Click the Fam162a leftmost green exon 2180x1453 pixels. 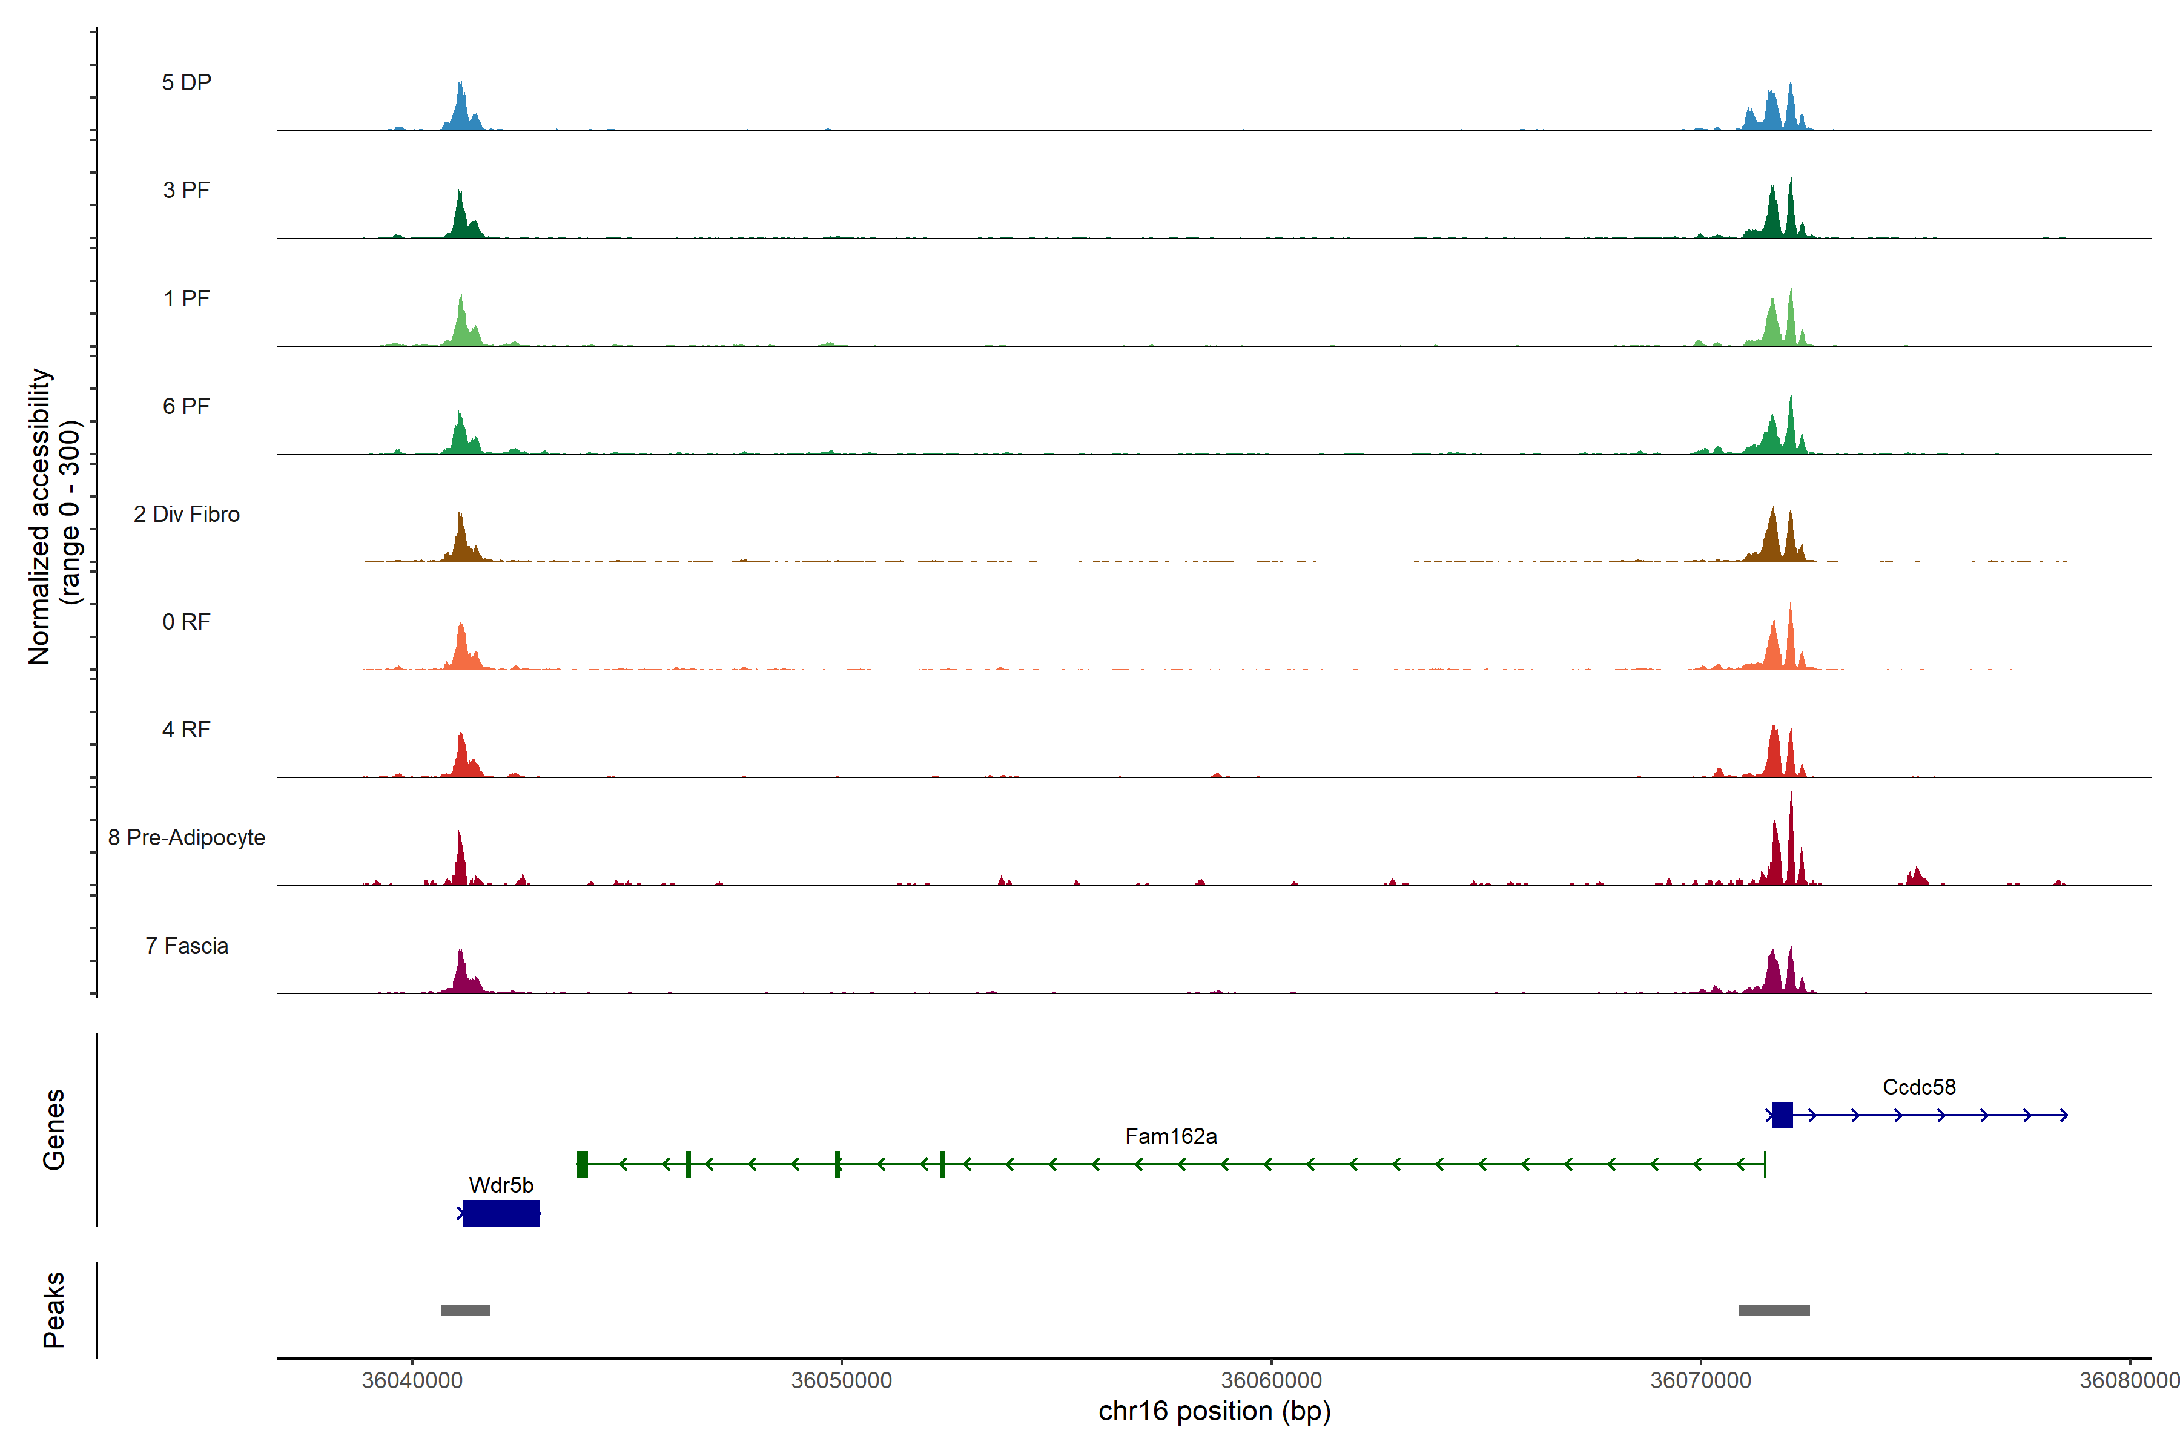click(x=582, y=1164)
